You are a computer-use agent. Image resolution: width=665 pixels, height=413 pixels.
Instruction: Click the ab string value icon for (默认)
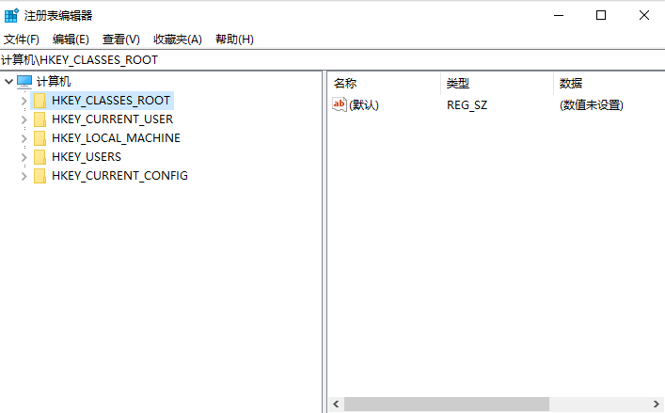tap(340, 104)
